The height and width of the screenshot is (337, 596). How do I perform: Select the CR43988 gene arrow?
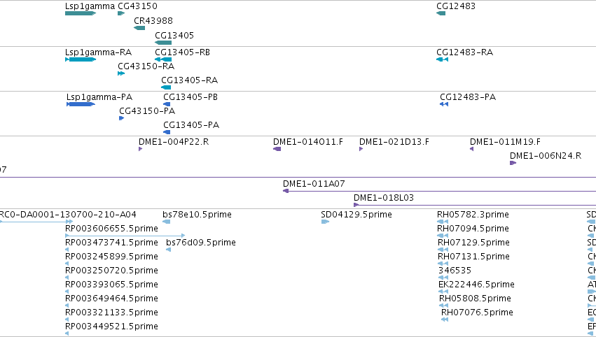139,28
